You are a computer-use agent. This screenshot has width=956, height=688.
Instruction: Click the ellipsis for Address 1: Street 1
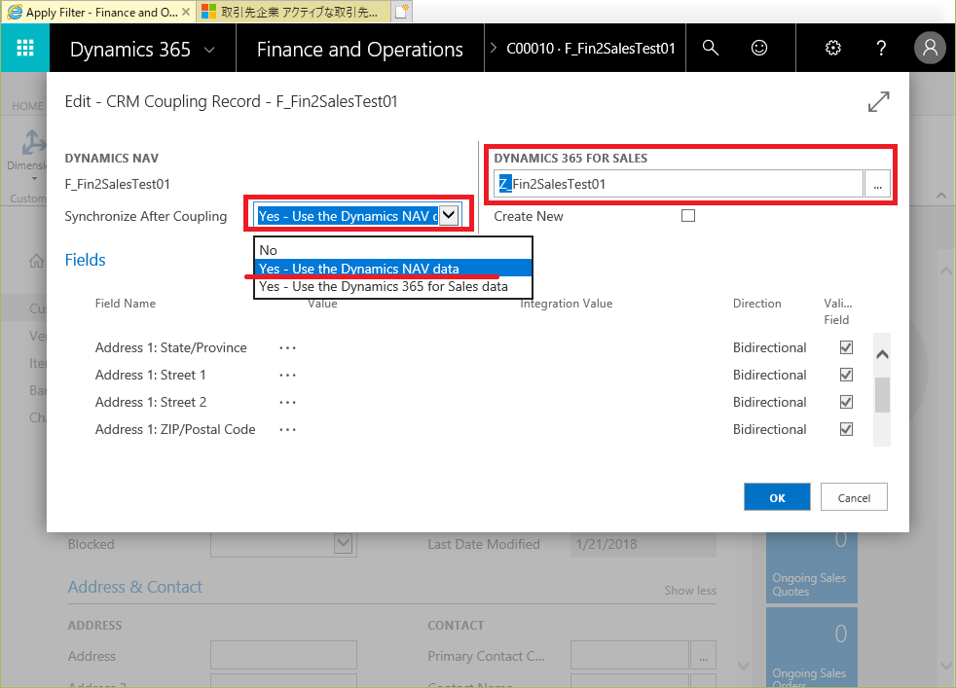287,376
